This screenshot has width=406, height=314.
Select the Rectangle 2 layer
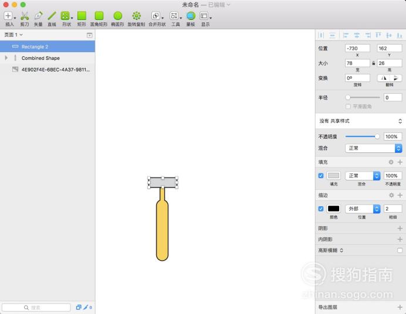pos(48,47)
